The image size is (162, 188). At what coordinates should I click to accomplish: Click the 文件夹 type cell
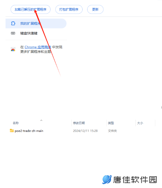[x=112, y=131]
